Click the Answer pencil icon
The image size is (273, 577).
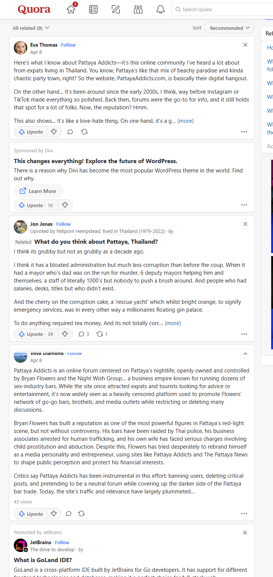pyautogui.click(x=116, y=9)
